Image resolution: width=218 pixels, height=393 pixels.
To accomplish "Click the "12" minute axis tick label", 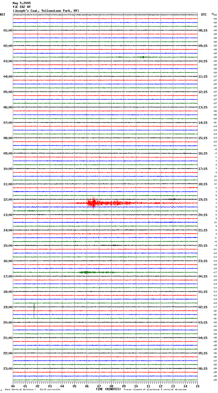I will (161, 386).
